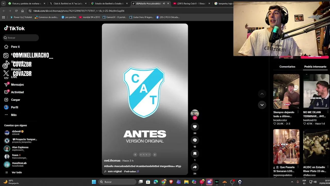Switch to Fixture y partidos browser tab
Viewport: 330px width, 186px height.
[27, 4]
